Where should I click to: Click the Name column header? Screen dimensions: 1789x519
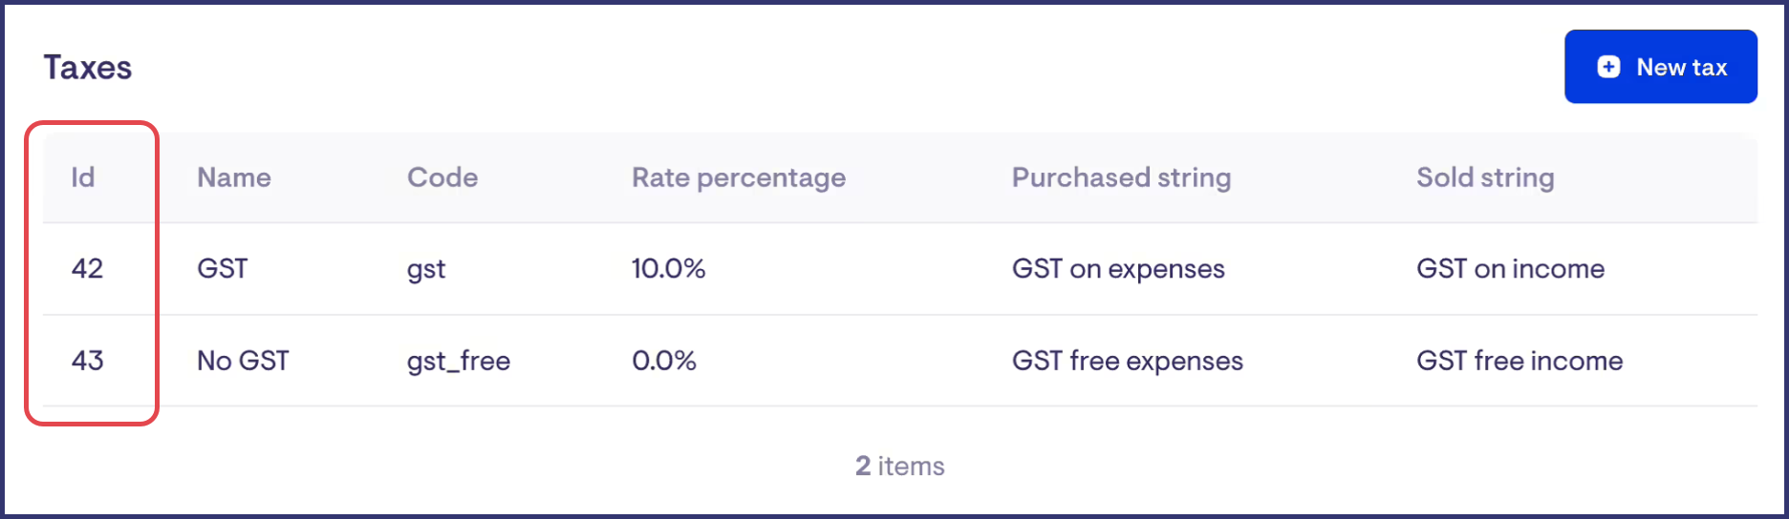pos(234,177)
